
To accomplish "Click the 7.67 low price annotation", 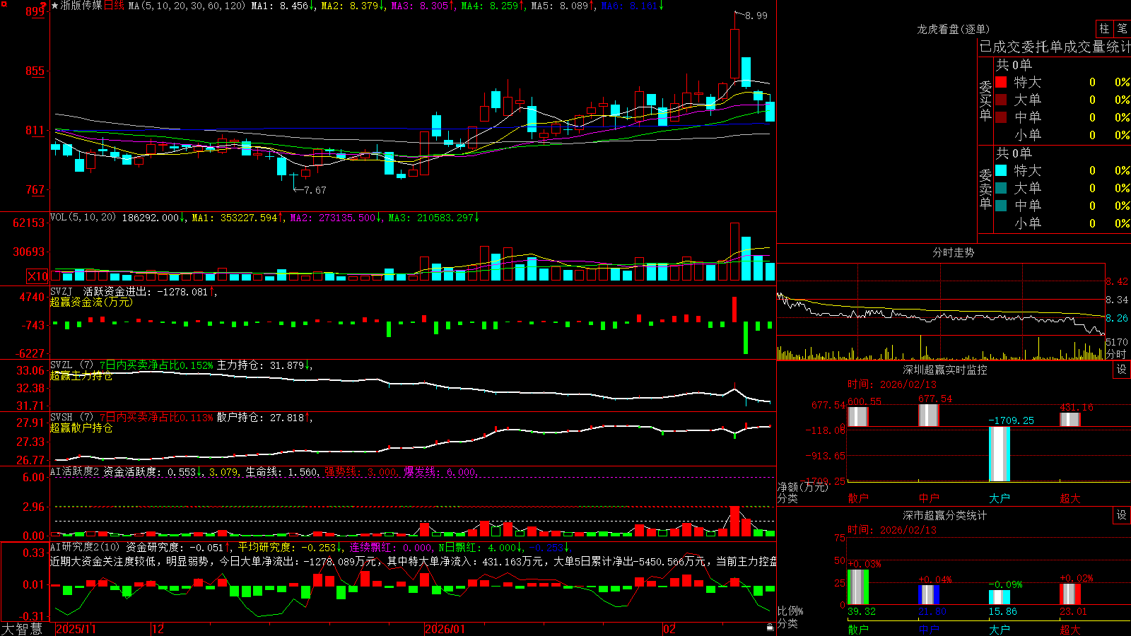I will click(x=315, y=190).
